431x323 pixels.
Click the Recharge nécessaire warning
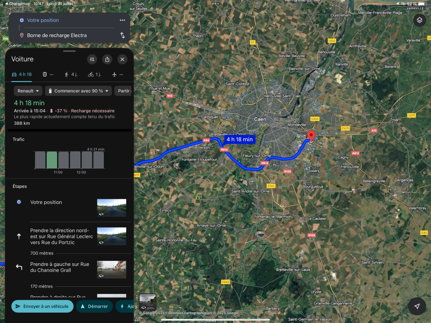coord(93,111)
